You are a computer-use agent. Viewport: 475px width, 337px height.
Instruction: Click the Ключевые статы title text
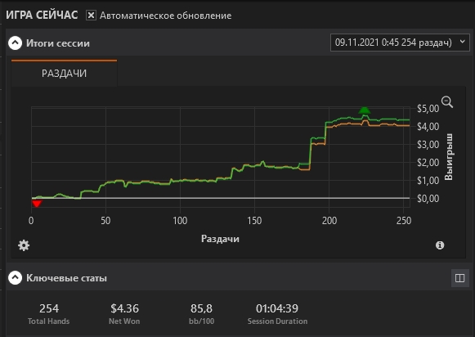click(x=66, y=278)
